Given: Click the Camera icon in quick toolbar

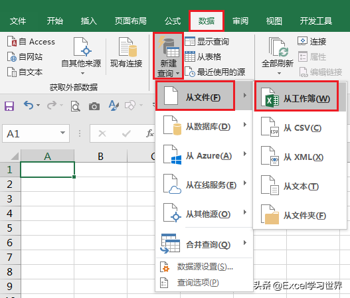Looking at the screenshot, I should (94, 106).
